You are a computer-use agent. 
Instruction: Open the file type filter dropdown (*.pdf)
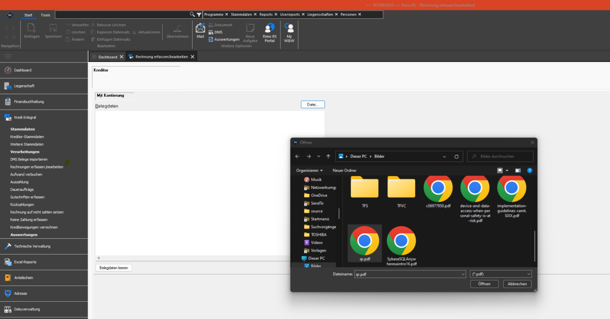[501, 274]
